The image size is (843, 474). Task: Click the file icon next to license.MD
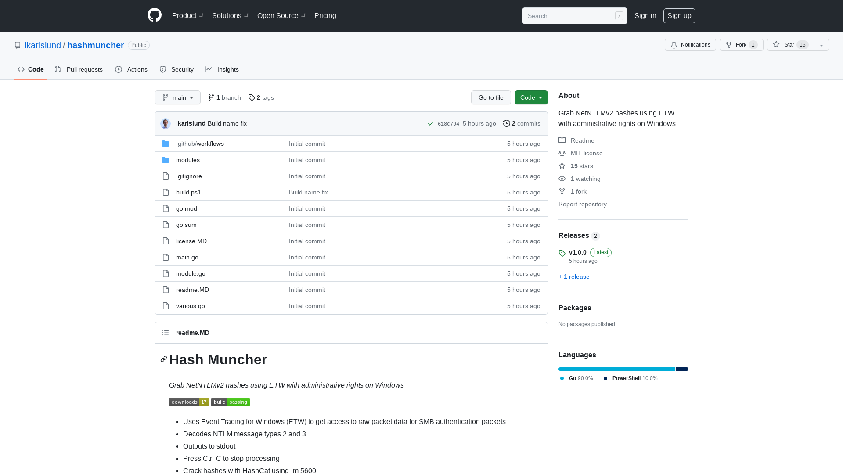click(166, 241)
